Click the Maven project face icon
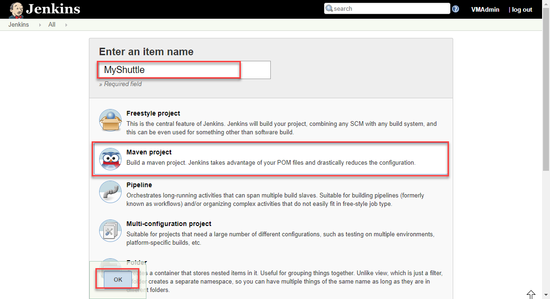This screenshot has height=299, width=550. pyautogui.click(x=110, y=159)
